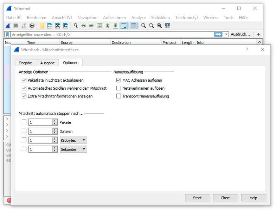Open the Sekunden unit dropdown
Viewport: 276px width, 211px height.
tap(73, 149)
